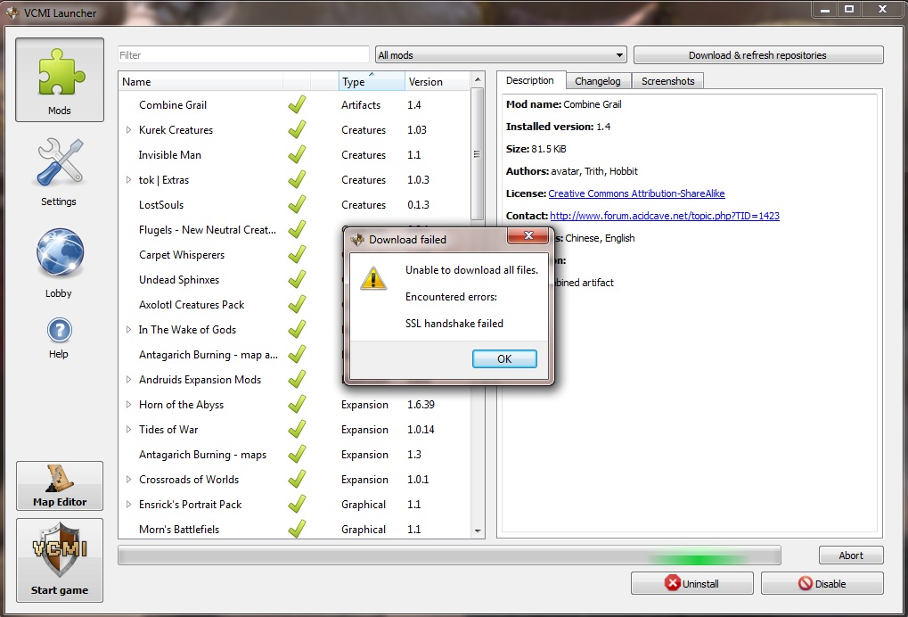Click the green checkmark for Flugels mod
Screen dimensions: 908x617
point(297,229)
